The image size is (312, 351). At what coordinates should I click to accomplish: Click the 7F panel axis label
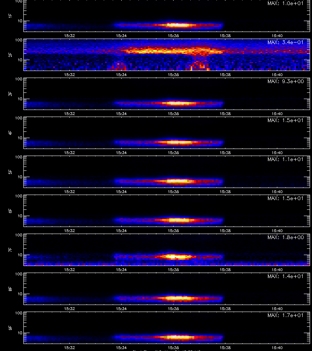[10, 250]
